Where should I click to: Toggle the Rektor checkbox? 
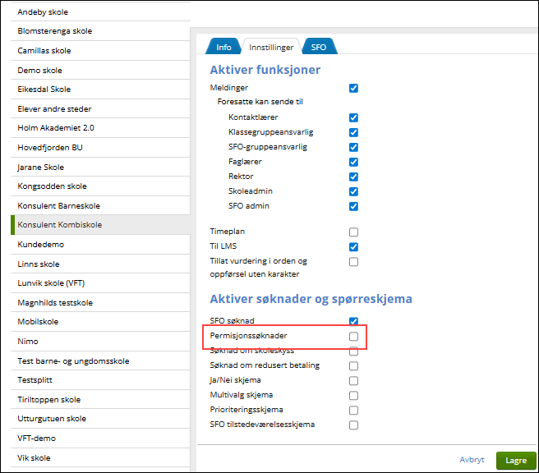pos(353,177)
